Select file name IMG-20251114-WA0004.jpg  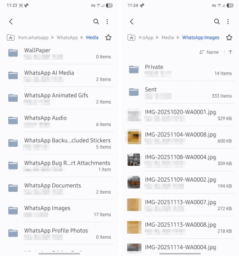tap(180, 247)
